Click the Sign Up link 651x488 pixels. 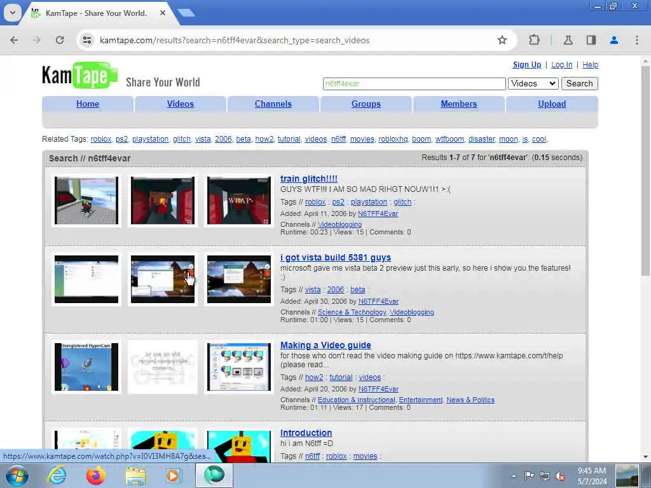click(527, 65)
